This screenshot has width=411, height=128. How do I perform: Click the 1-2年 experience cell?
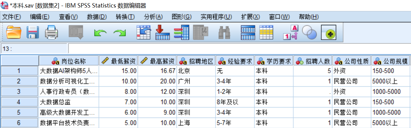tap(235, 92)
